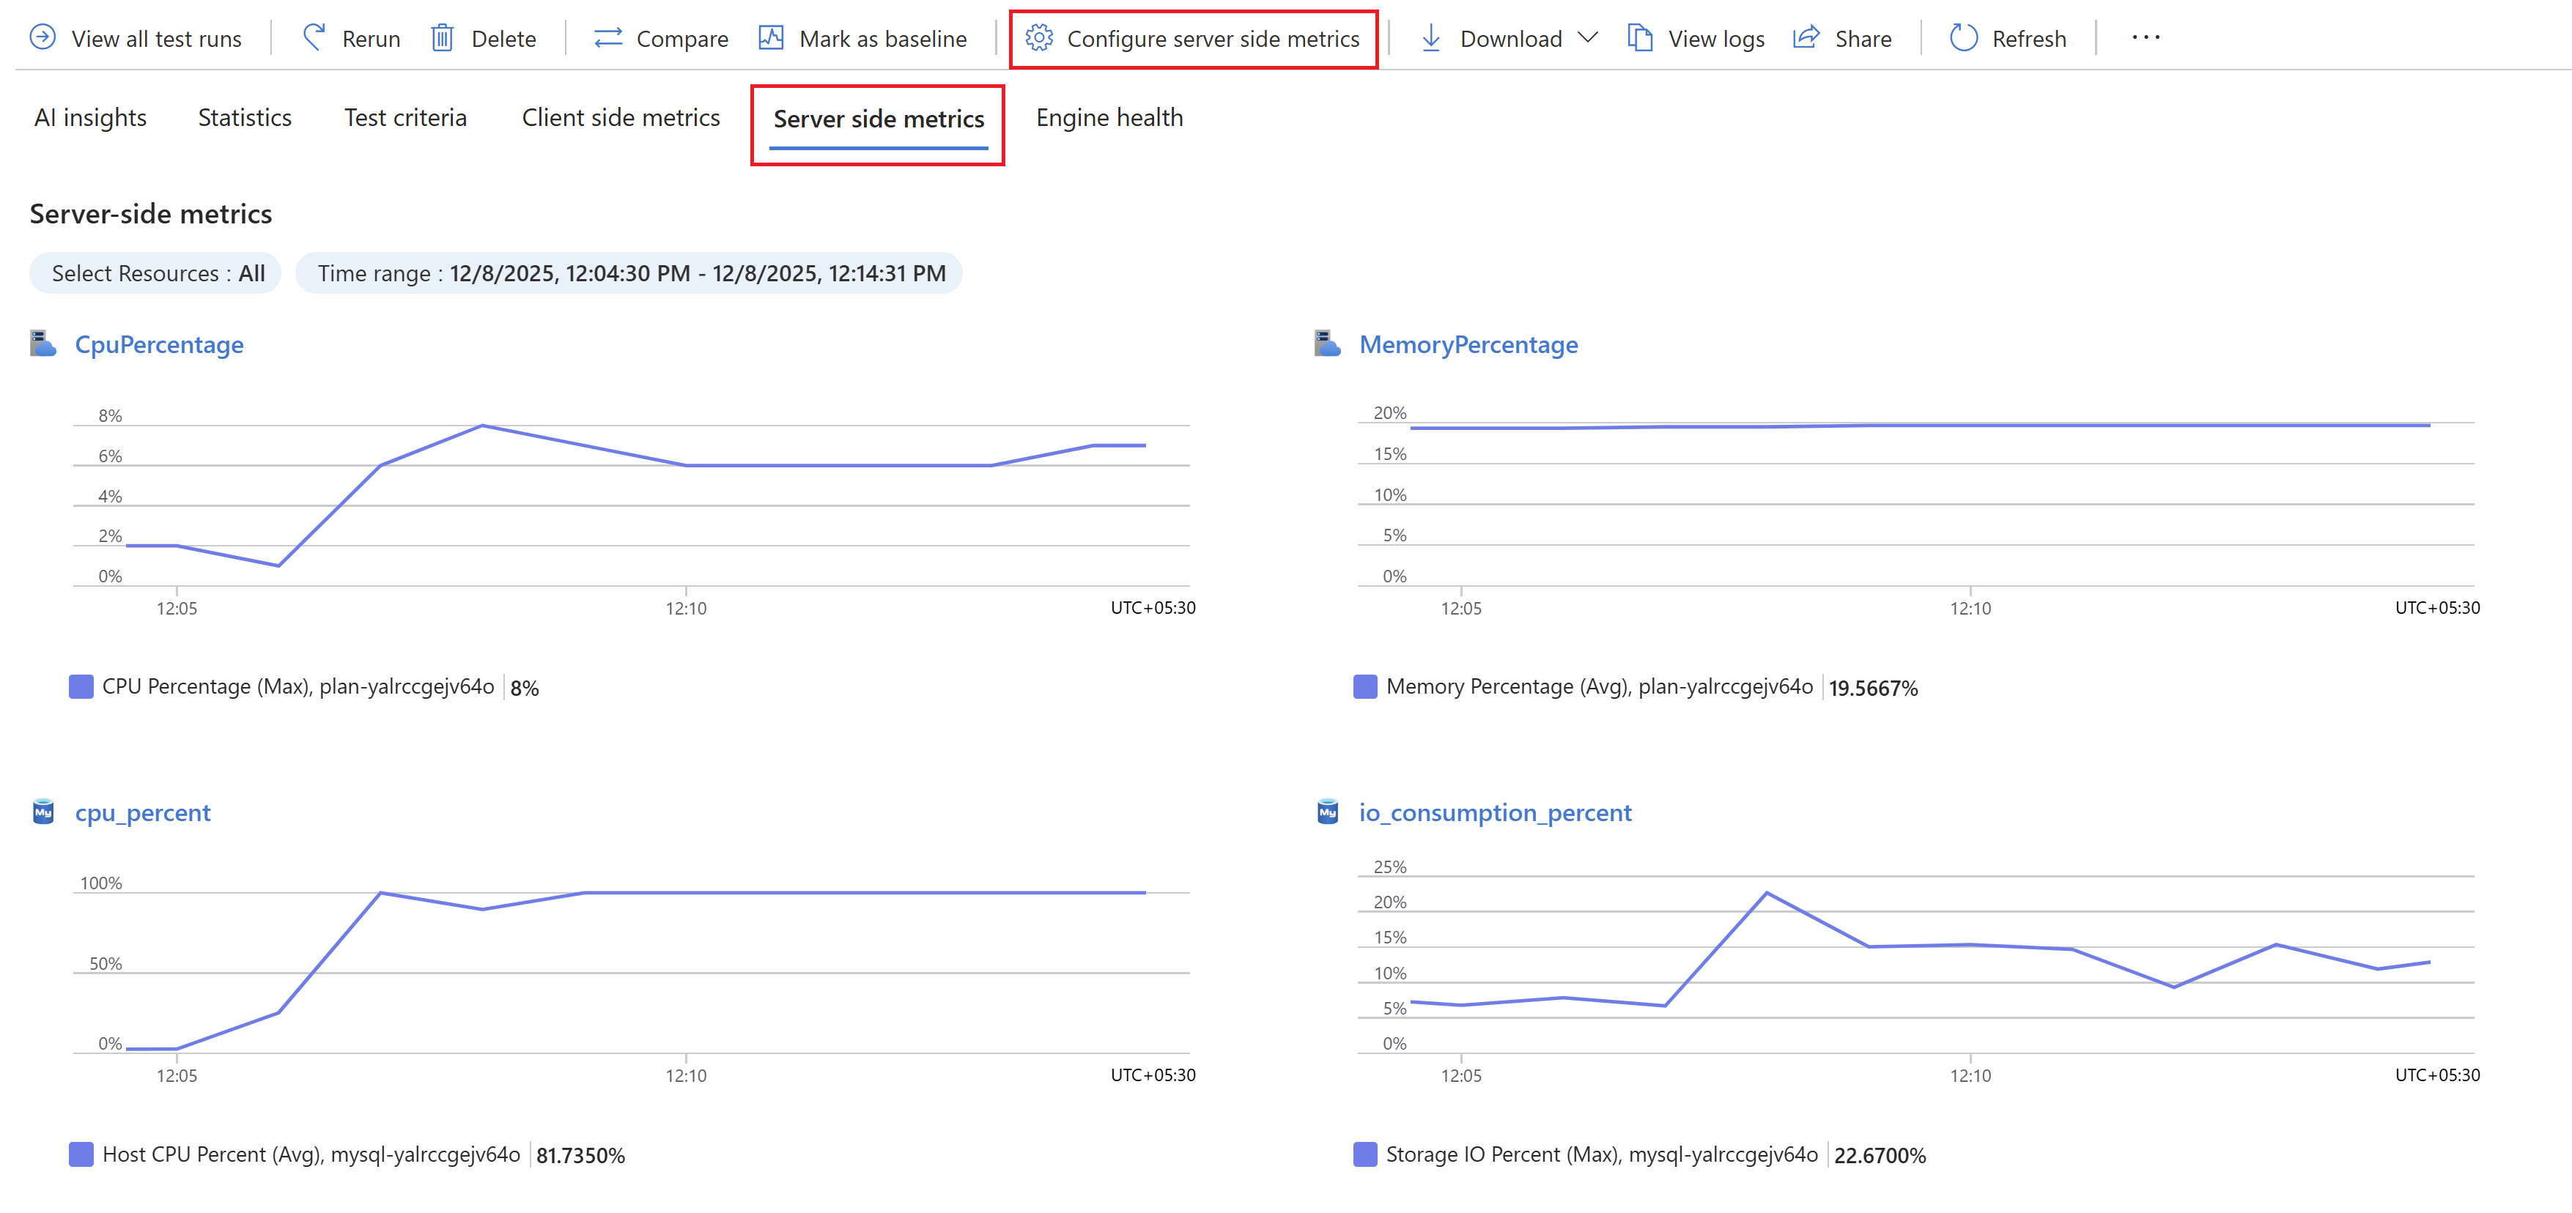The height and width of the screenshot is (1213, 2572).
Task: Open the io_consumption_percent metric link
Action: (1495, 812)
